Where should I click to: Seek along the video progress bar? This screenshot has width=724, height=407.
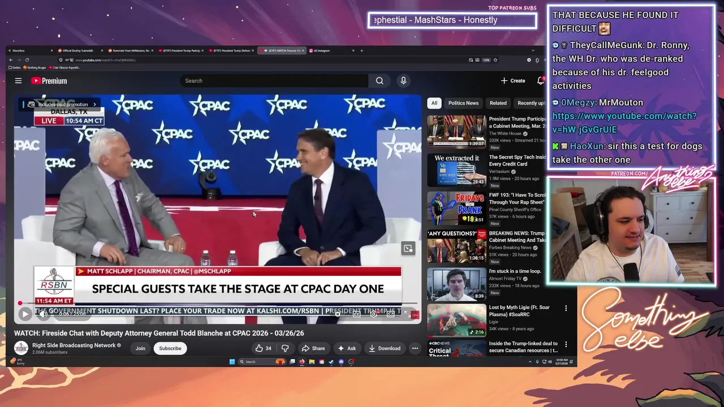coord(218,303)
